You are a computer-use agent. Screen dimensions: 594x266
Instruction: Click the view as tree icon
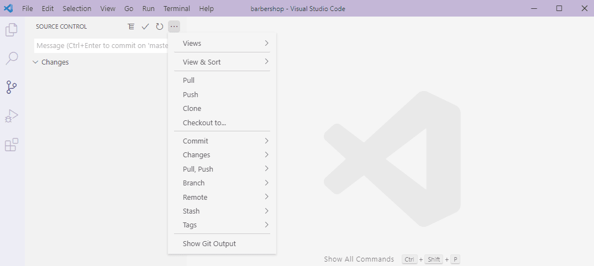[131, 26]
